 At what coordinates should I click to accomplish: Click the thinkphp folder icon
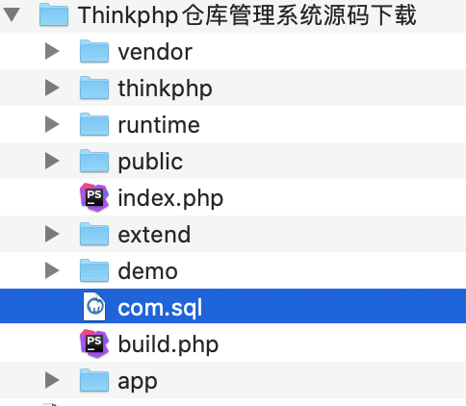tap(94, 88)
